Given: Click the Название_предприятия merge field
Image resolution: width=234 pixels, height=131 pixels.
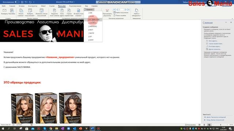Looking at the screenshot, I should [x=60, y=57].
